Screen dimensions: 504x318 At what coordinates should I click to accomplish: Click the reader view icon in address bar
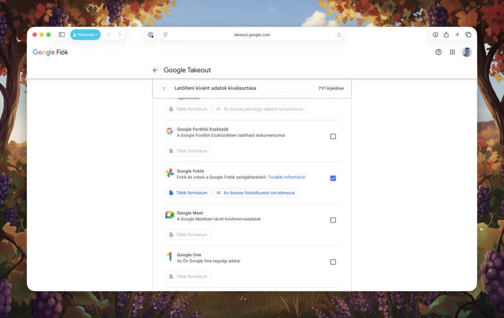pos(165,35)
